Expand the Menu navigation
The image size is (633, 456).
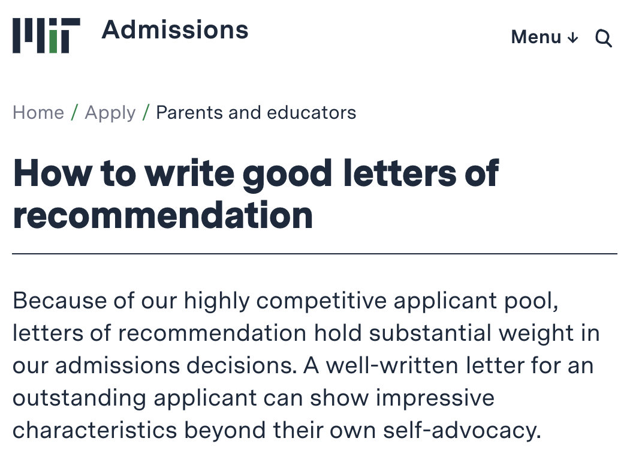click(x=545, y=37)
